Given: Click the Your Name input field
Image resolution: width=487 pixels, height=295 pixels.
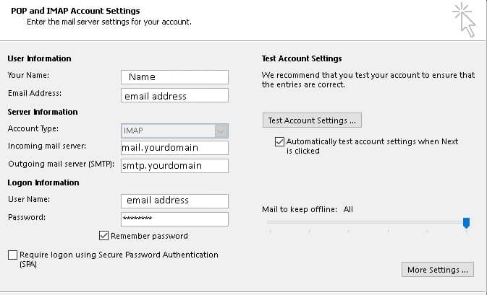Looking at the screenshot, I should 174,77.
